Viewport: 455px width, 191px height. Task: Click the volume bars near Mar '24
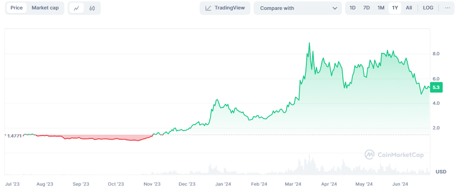tap(309, 166)
